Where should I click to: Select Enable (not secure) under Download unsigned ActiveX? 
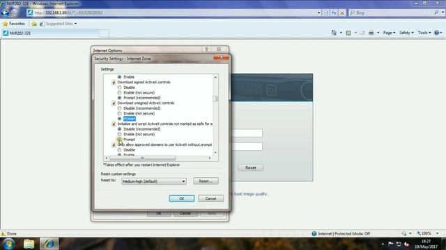119,113
